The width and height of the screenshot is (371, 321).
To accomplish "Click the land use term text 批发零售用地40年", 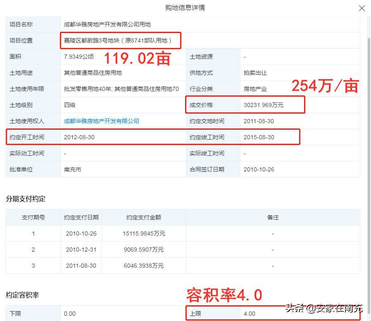I will (x=88, y=89).
